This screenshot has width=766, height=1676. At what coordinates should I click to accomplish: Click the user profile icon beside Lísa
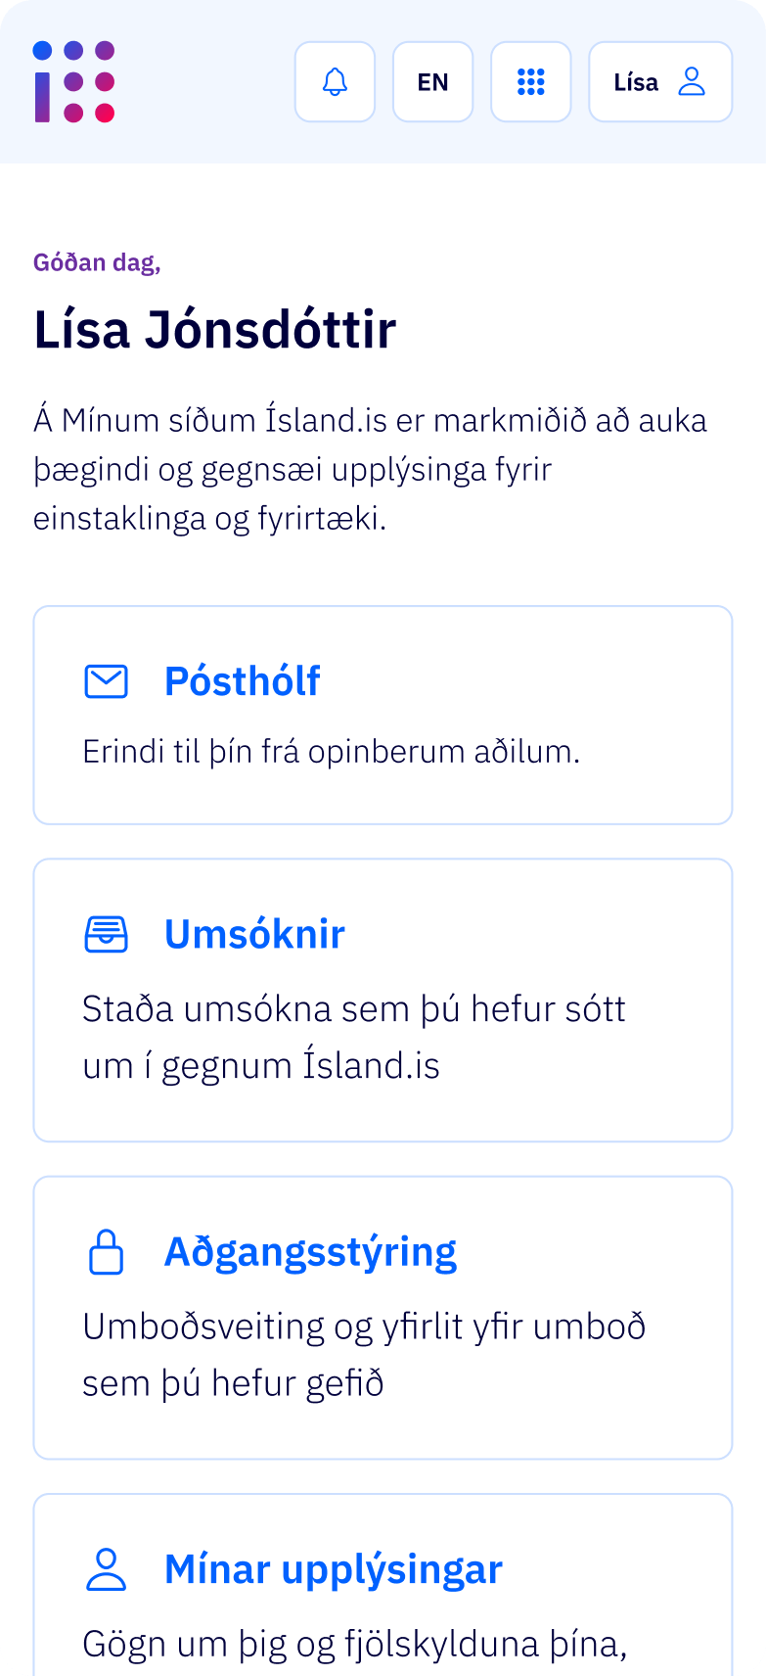click(692, 82)
